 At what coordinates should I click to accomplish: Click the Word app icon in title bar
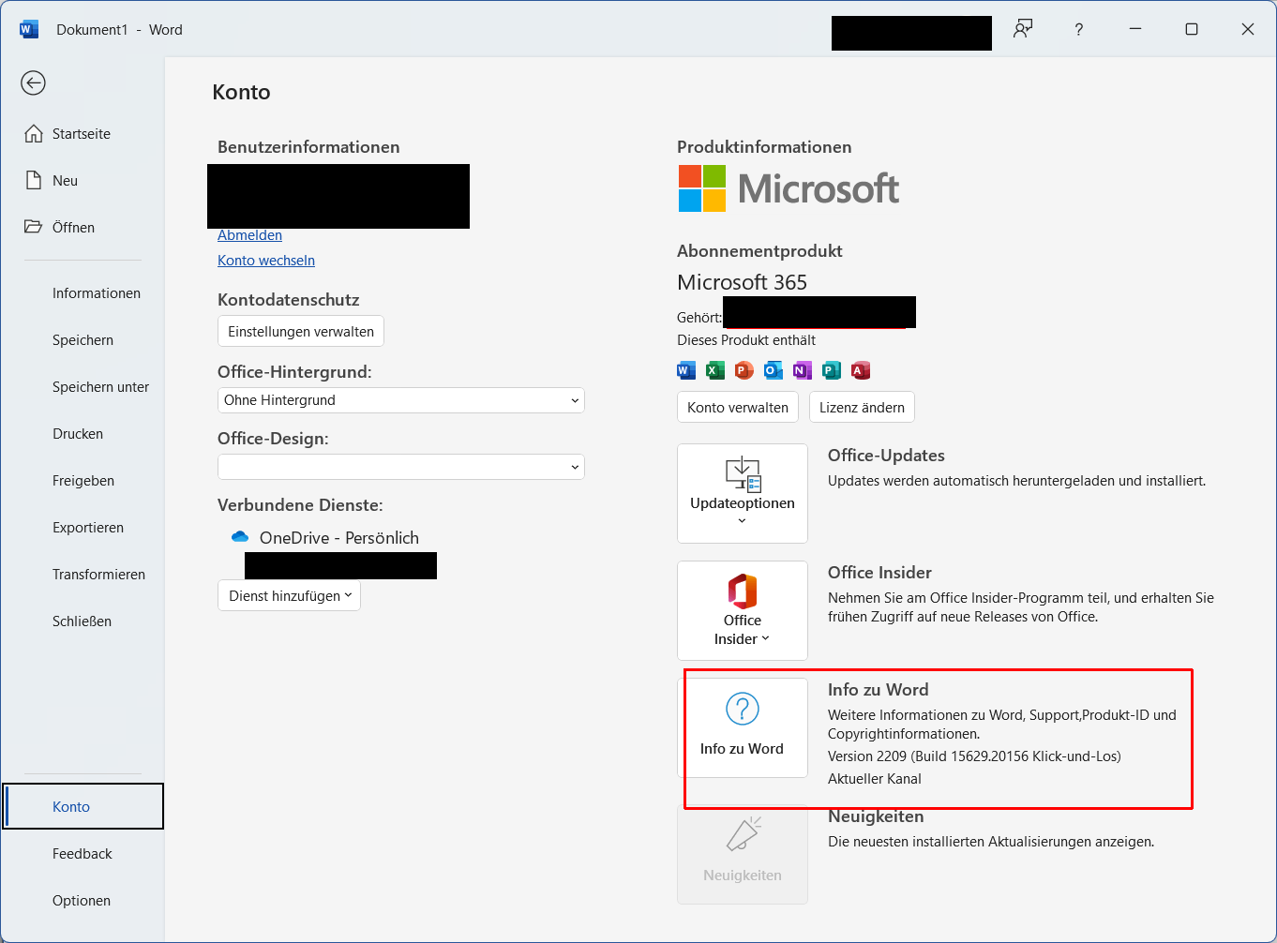29,30
